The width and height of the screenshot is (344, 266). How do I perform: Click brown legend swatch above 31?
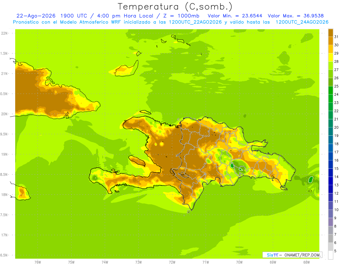coord(331,33)
